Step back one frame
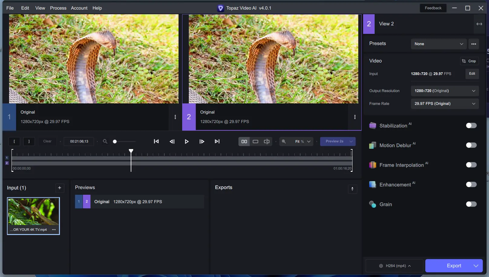This screenshot has height=277, width=489. click(172, 142)
